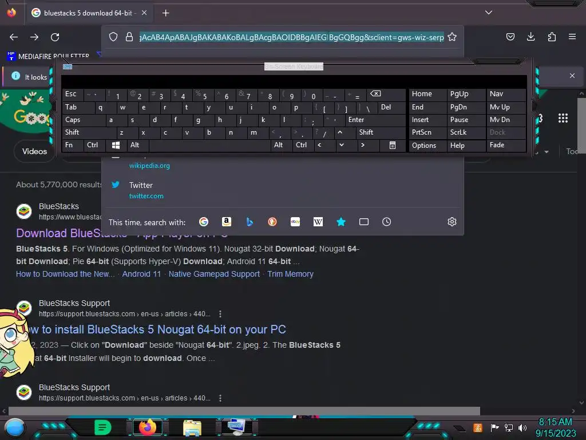Switch to the bluestacks 5 download tab

90,13
